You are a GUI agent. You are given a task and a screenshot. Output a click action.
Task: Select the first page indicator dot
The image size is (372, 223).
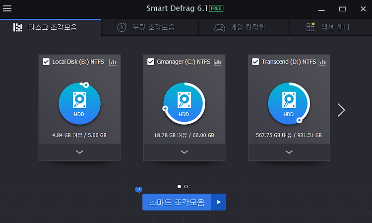[179, 186]
